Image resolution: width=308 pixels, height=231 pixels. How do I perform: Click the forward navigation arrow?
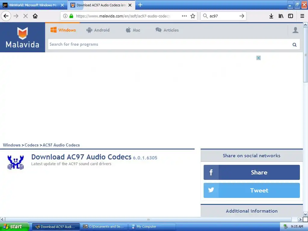pos(16,16)
